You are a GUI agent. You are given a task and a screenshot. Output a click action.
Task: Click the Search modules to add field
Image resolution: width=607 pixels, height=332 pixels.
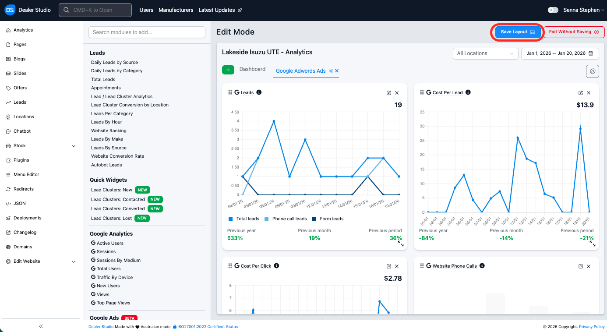tap(147, 32)
